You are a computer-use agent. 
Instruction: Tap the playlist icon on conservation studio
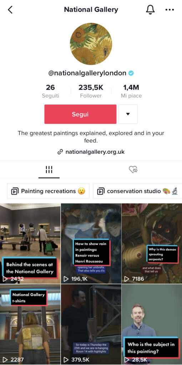click(101, 191)
